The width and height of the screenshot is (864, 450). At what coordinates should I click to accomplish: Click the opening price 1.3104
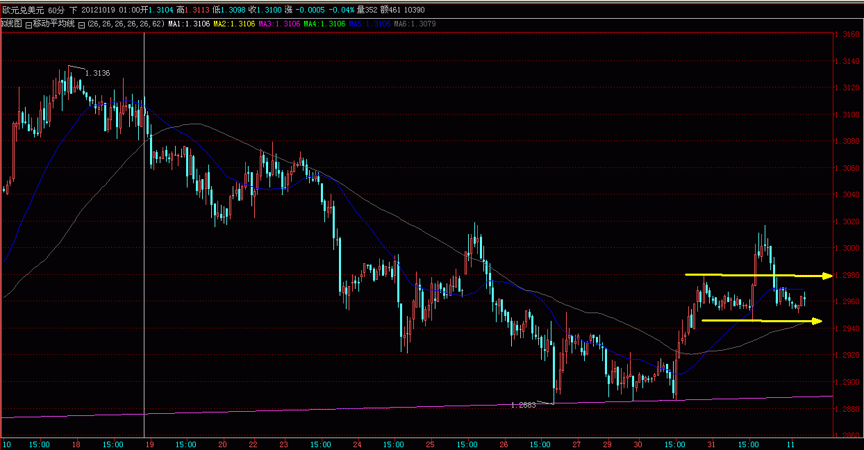click(163, 10)
